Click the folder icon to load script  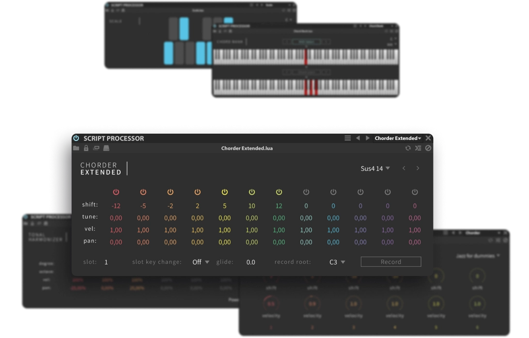77,148
